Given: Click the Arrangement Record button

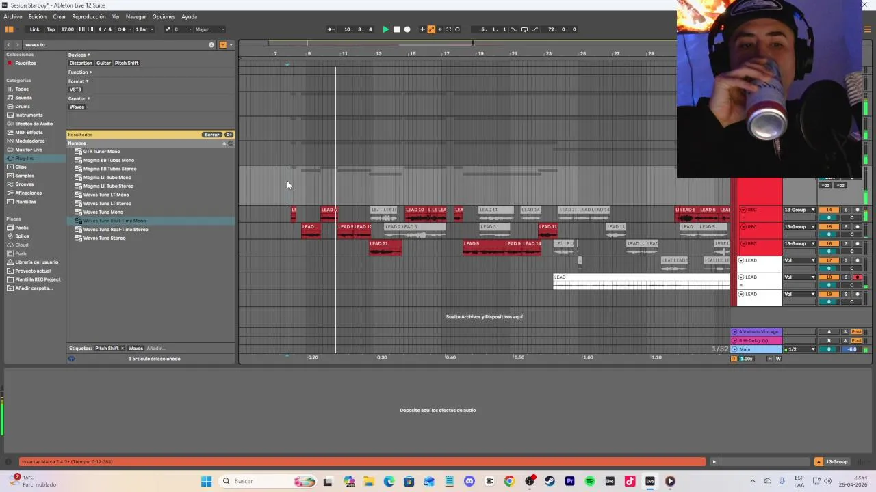Looking at the screenshot, I should click(407, 29).
